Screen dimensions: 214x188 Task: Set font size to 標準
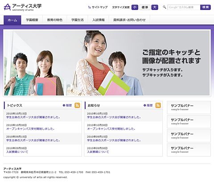[145, 7]
